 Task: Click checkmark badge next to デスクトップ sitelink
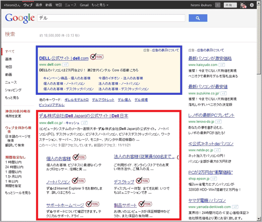point(143,180)
